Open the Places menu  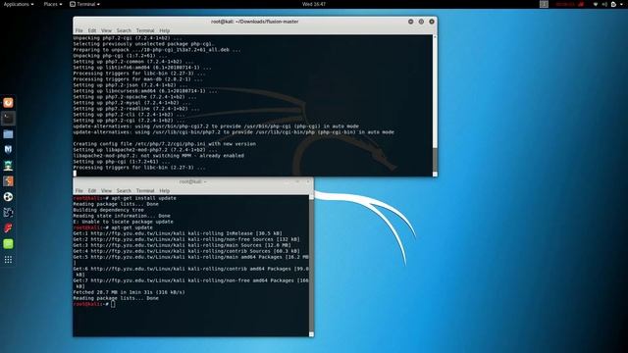coord(52,4)
